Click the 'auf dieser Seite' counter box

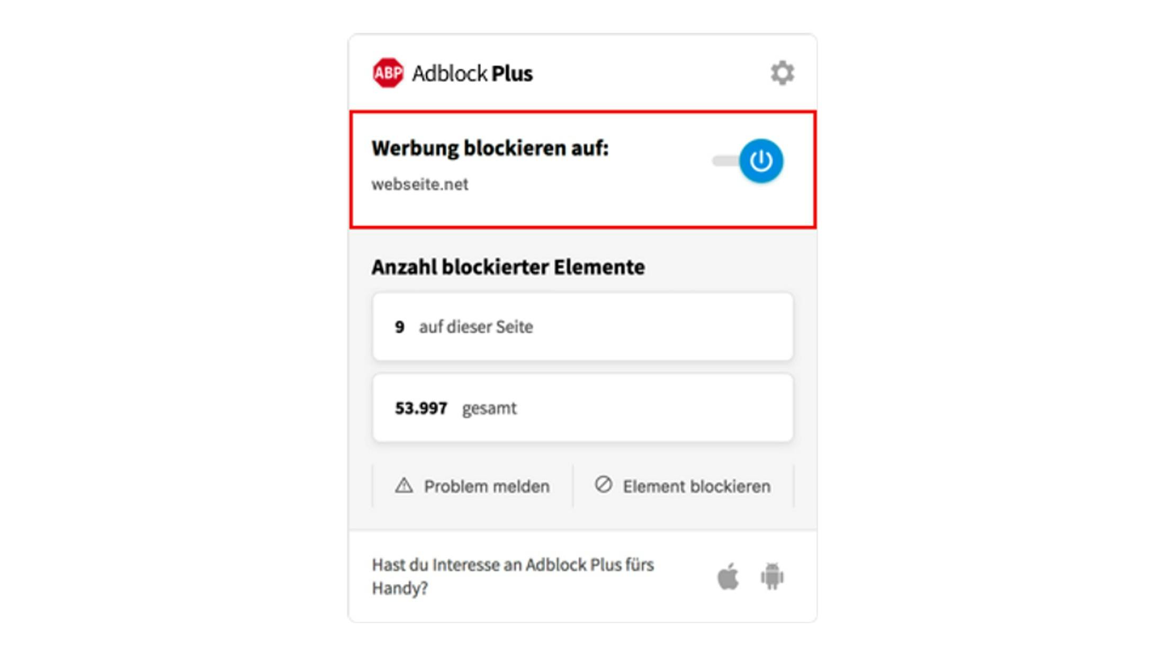pos(582,326)
